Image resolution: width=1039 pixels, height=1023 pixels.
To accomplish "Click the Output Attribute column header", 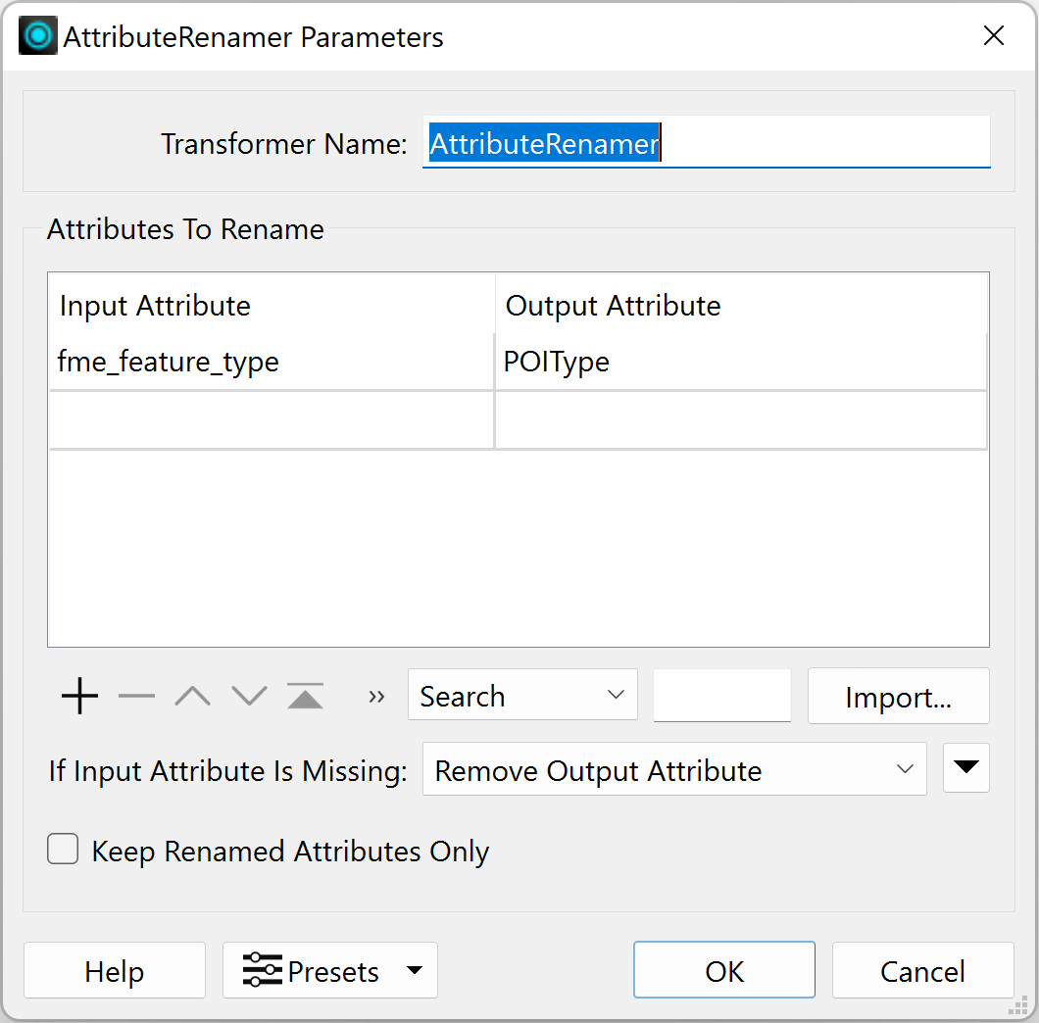I will point(741,306).
